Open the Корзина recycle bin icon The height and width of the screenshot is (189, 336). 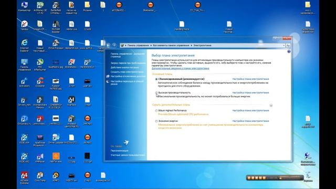[x=308, y=176]
